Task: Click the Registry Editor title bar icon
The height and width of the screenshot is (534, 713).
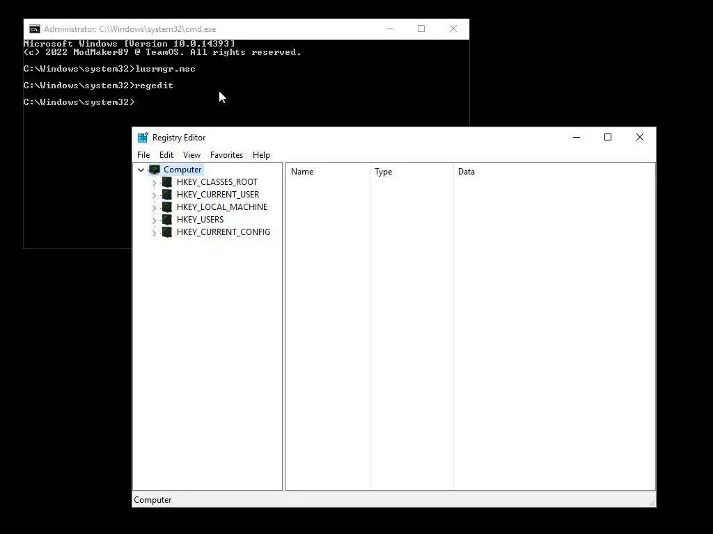Action: (x=143, y=137)
